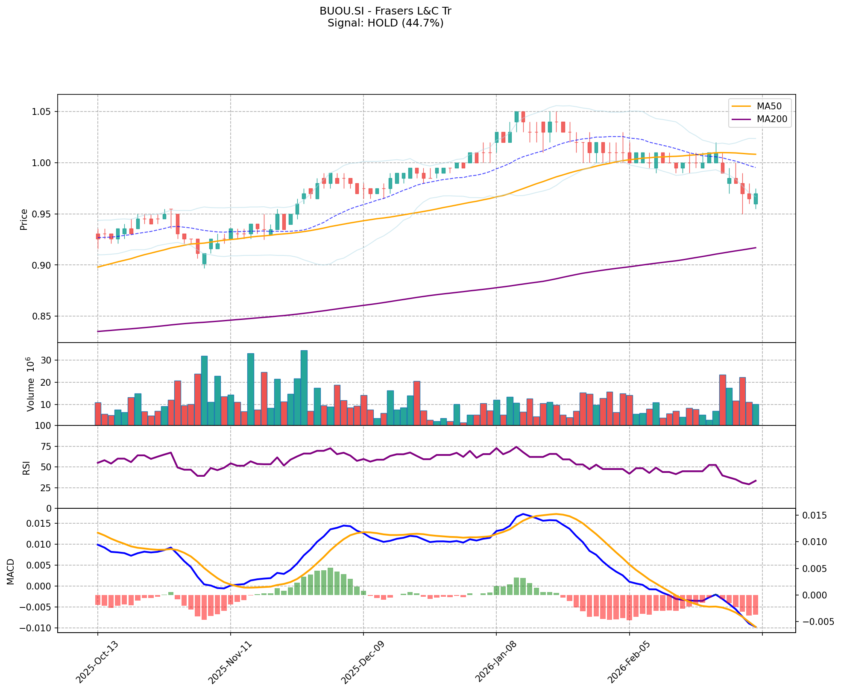Click the chart title BUOU.SI Frasers L&C Tr
The width and height of the screenshot is (841, 692).
coord(385,11)
